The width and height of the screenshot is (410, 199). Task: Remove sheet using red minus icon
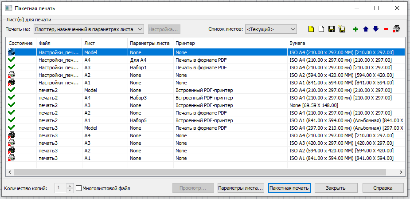coord(386,29)
